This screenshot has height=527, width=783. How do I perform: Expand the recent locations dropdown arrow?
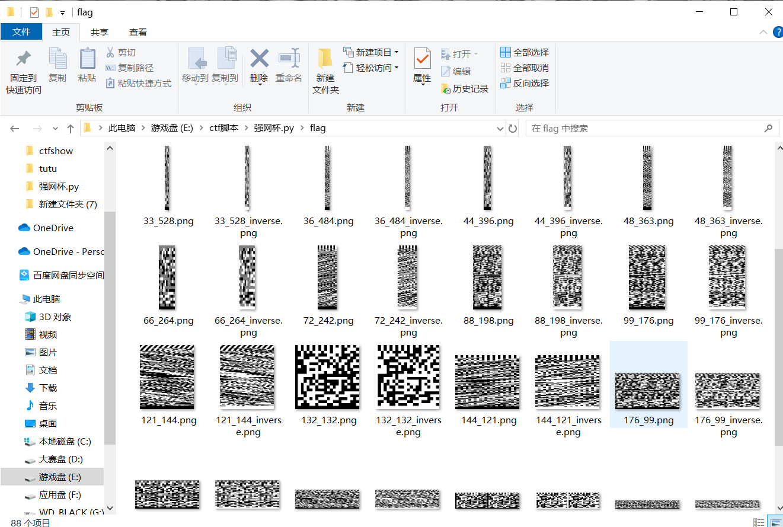(x=55, y=129)
